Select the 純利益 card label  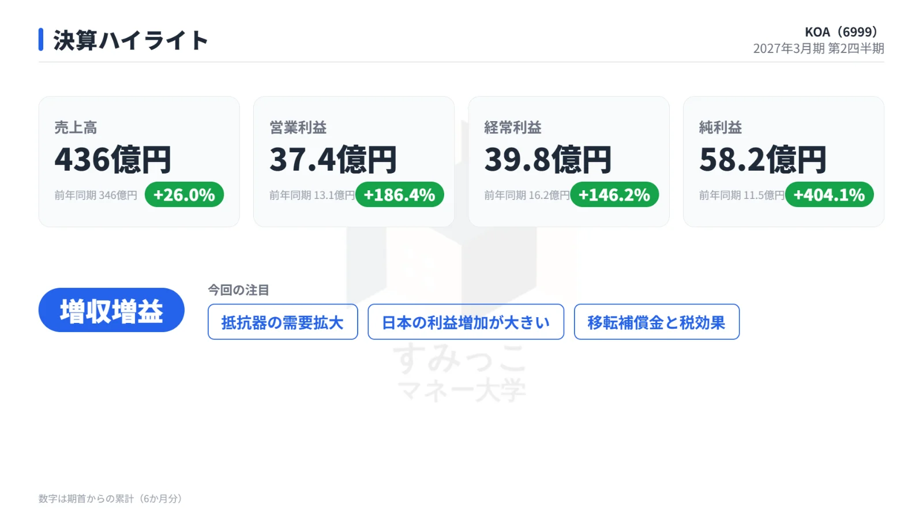(721, 127)
